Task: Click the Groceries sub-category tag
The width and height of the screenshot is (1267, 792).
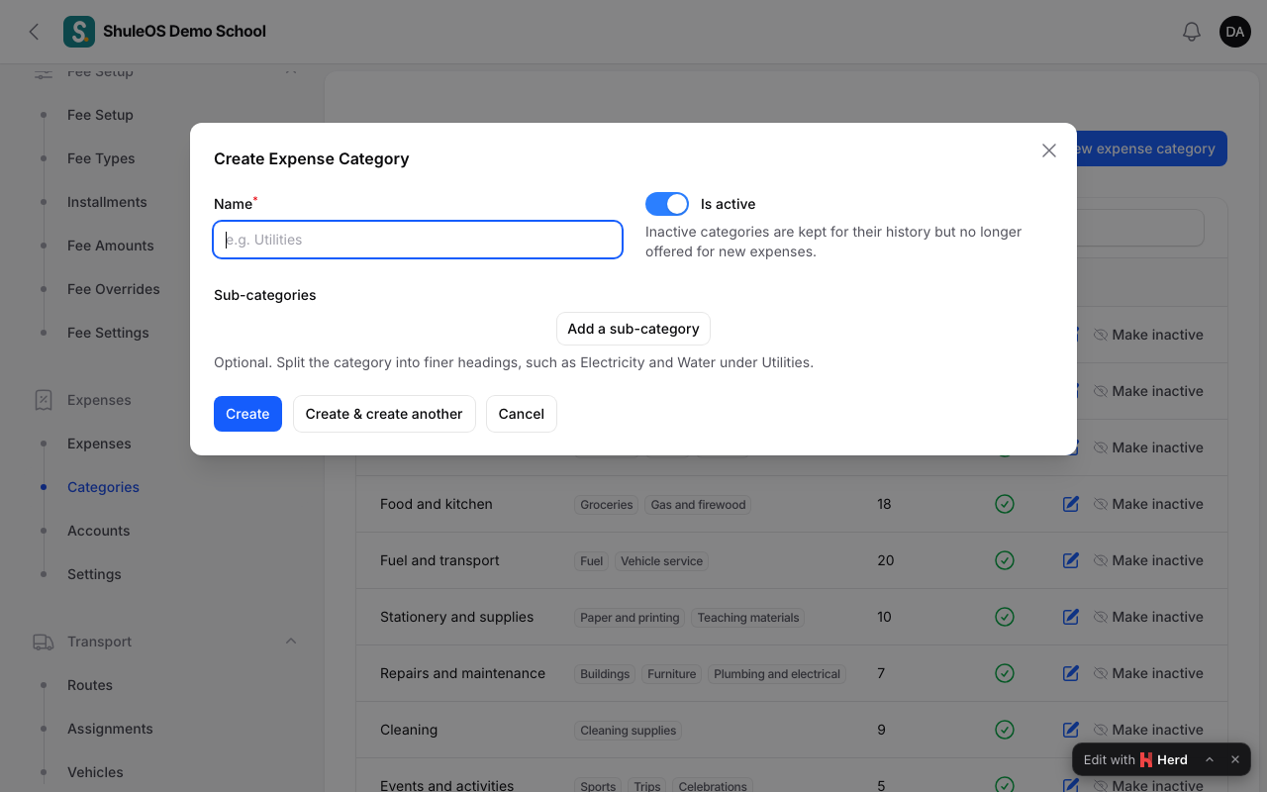Action: pyautogui.click(x=606, y=505)
